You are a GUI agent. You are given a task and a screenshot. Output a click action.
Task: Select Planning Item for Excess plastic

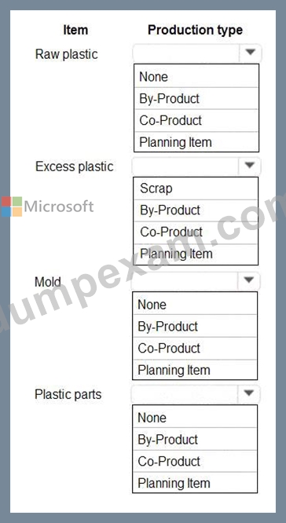196,254
